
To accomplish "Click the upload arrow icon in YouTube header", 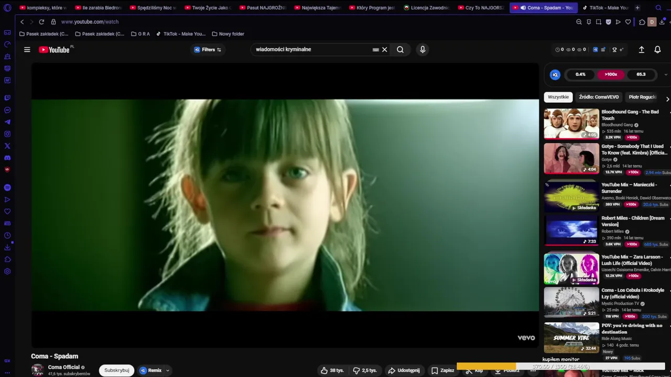I will tap(641, 50).
